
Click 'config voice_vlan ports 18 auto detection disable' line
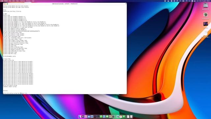[18, 84]
